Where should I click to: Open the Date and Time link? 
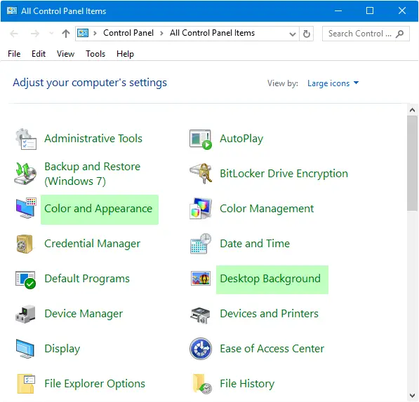[255, 244]
